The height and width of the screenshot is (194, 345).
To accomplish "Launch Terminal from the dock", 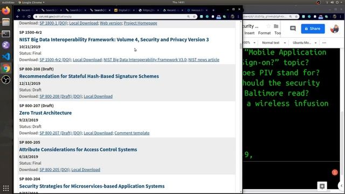I will point(6,33).
